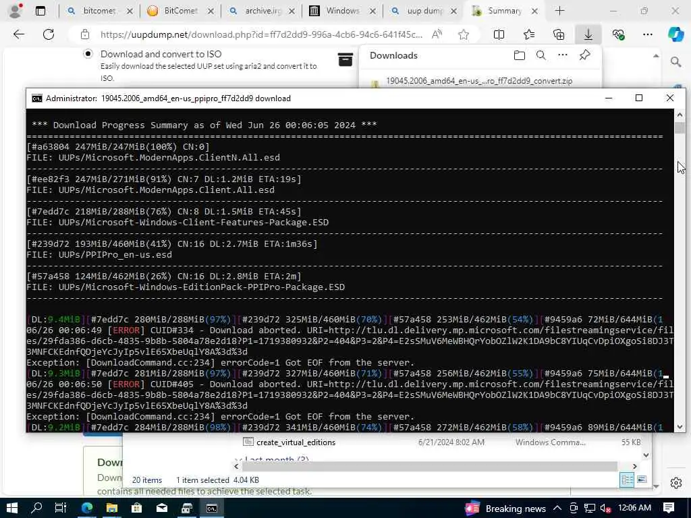Close the BitComet tab
691x518 pixels.
point(211,11)
